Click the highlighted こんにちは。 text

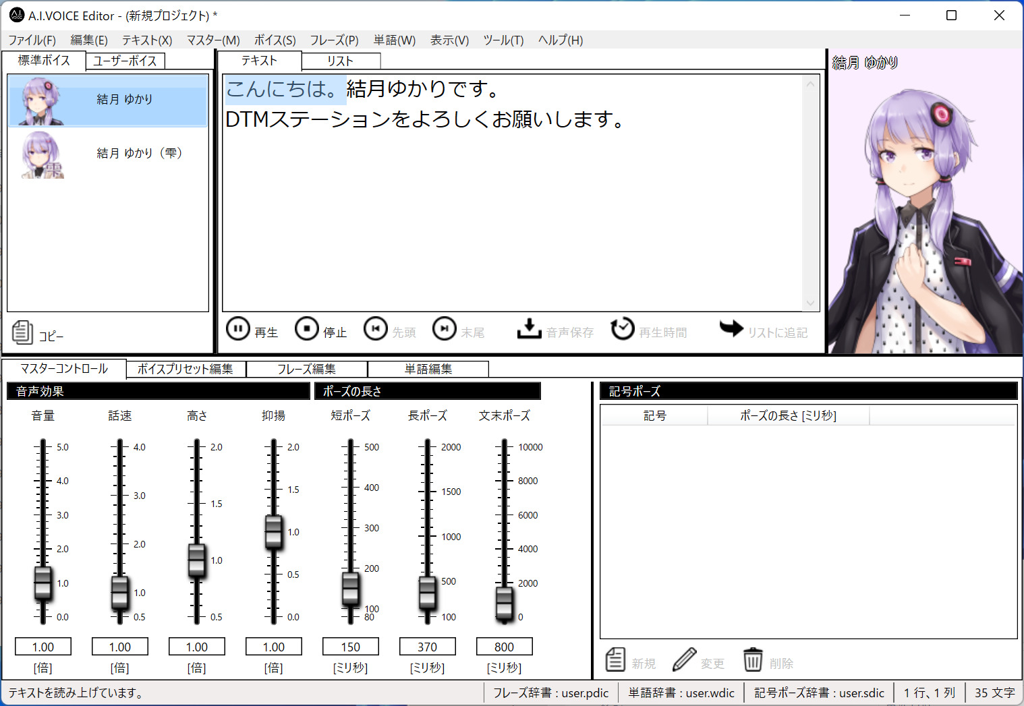[x=285, y=89]
